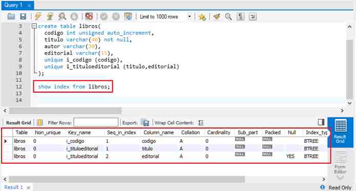Open find panel magnifier icon
Viewport: 356px width, 191px height.
228,16
